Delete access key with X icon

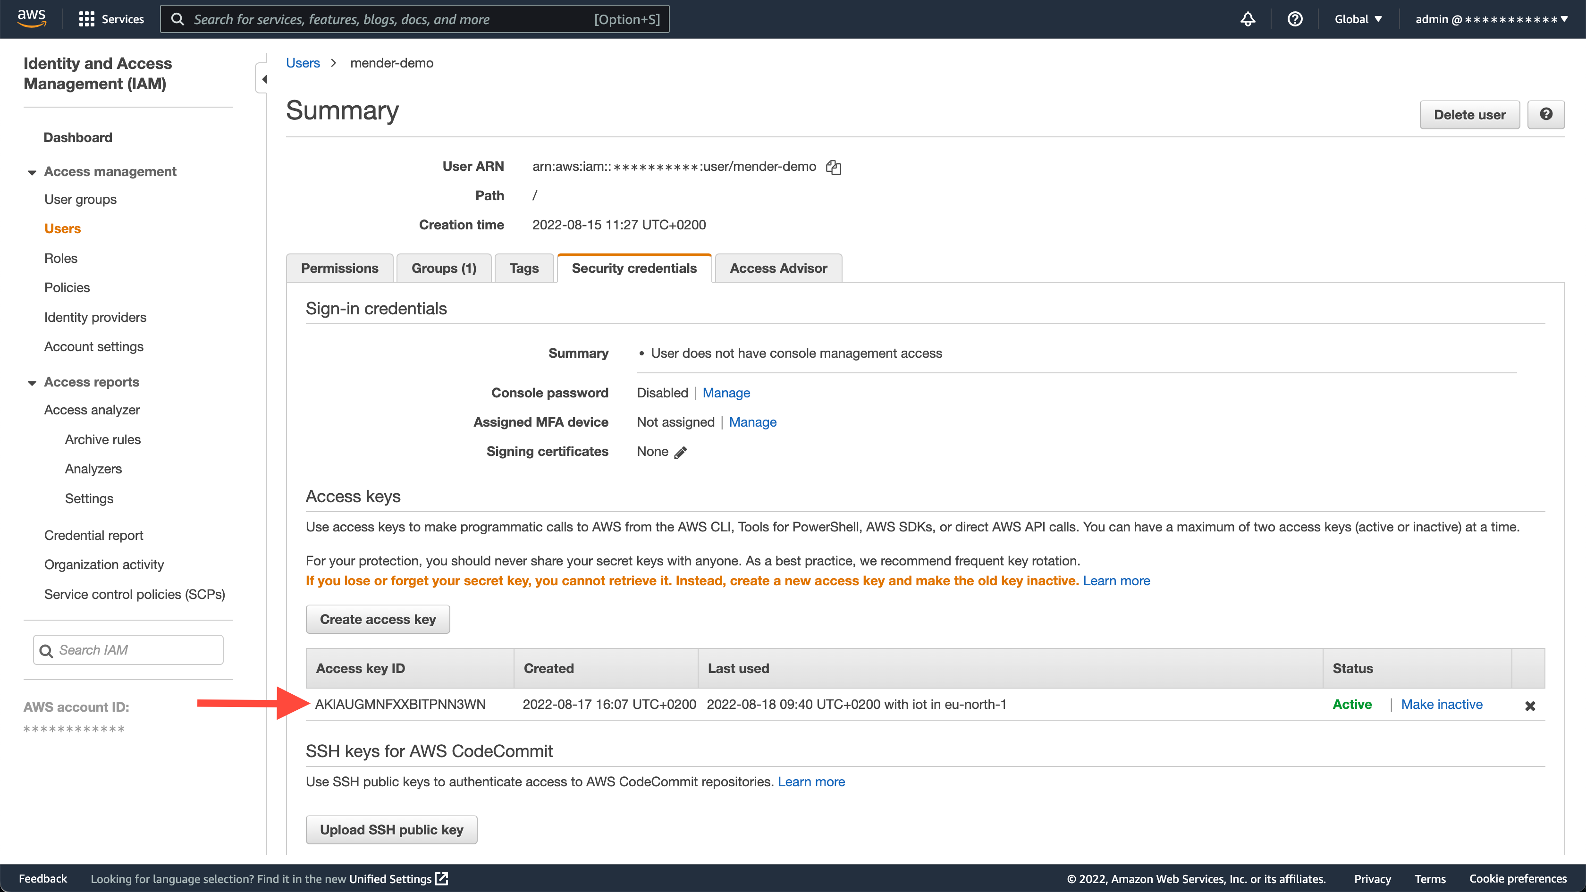pyautogui.click(x=1530, y=706)
